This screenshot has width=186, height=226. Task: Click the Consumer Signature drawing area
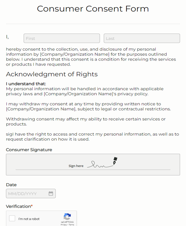[93, 164]
